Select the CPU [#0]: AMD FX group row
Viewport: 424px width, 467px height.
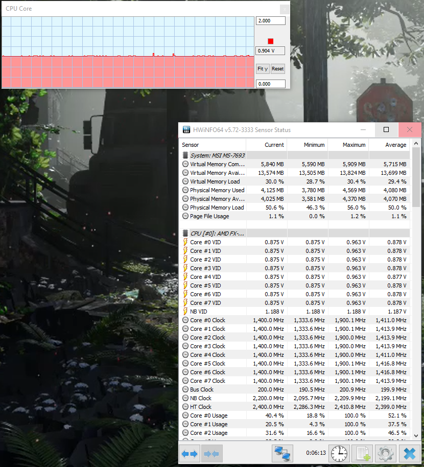(x=295, y=233)
